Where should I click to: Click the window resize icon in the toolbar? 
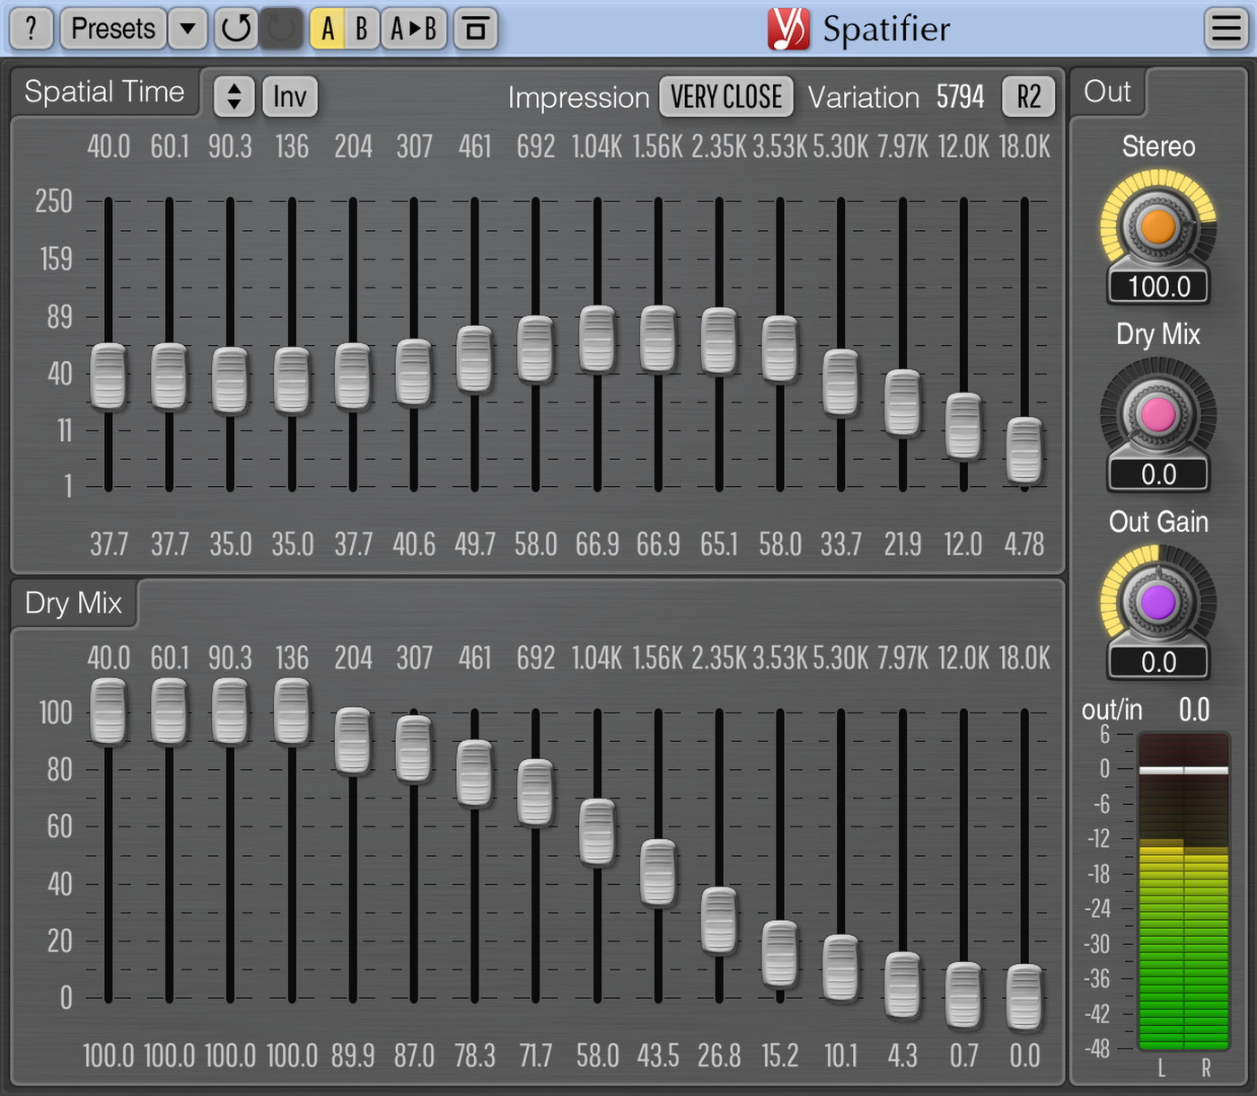[x=476, y=29]
